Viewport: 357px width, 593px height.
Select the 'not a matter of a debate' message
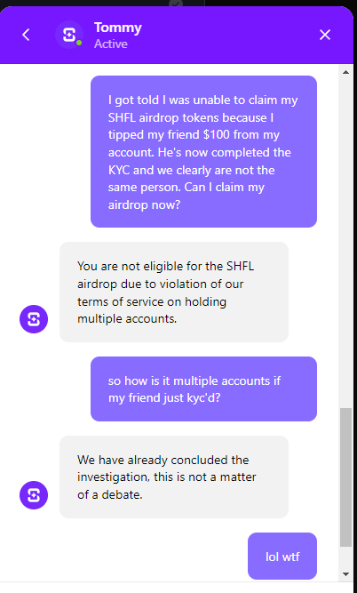point(174,477)
